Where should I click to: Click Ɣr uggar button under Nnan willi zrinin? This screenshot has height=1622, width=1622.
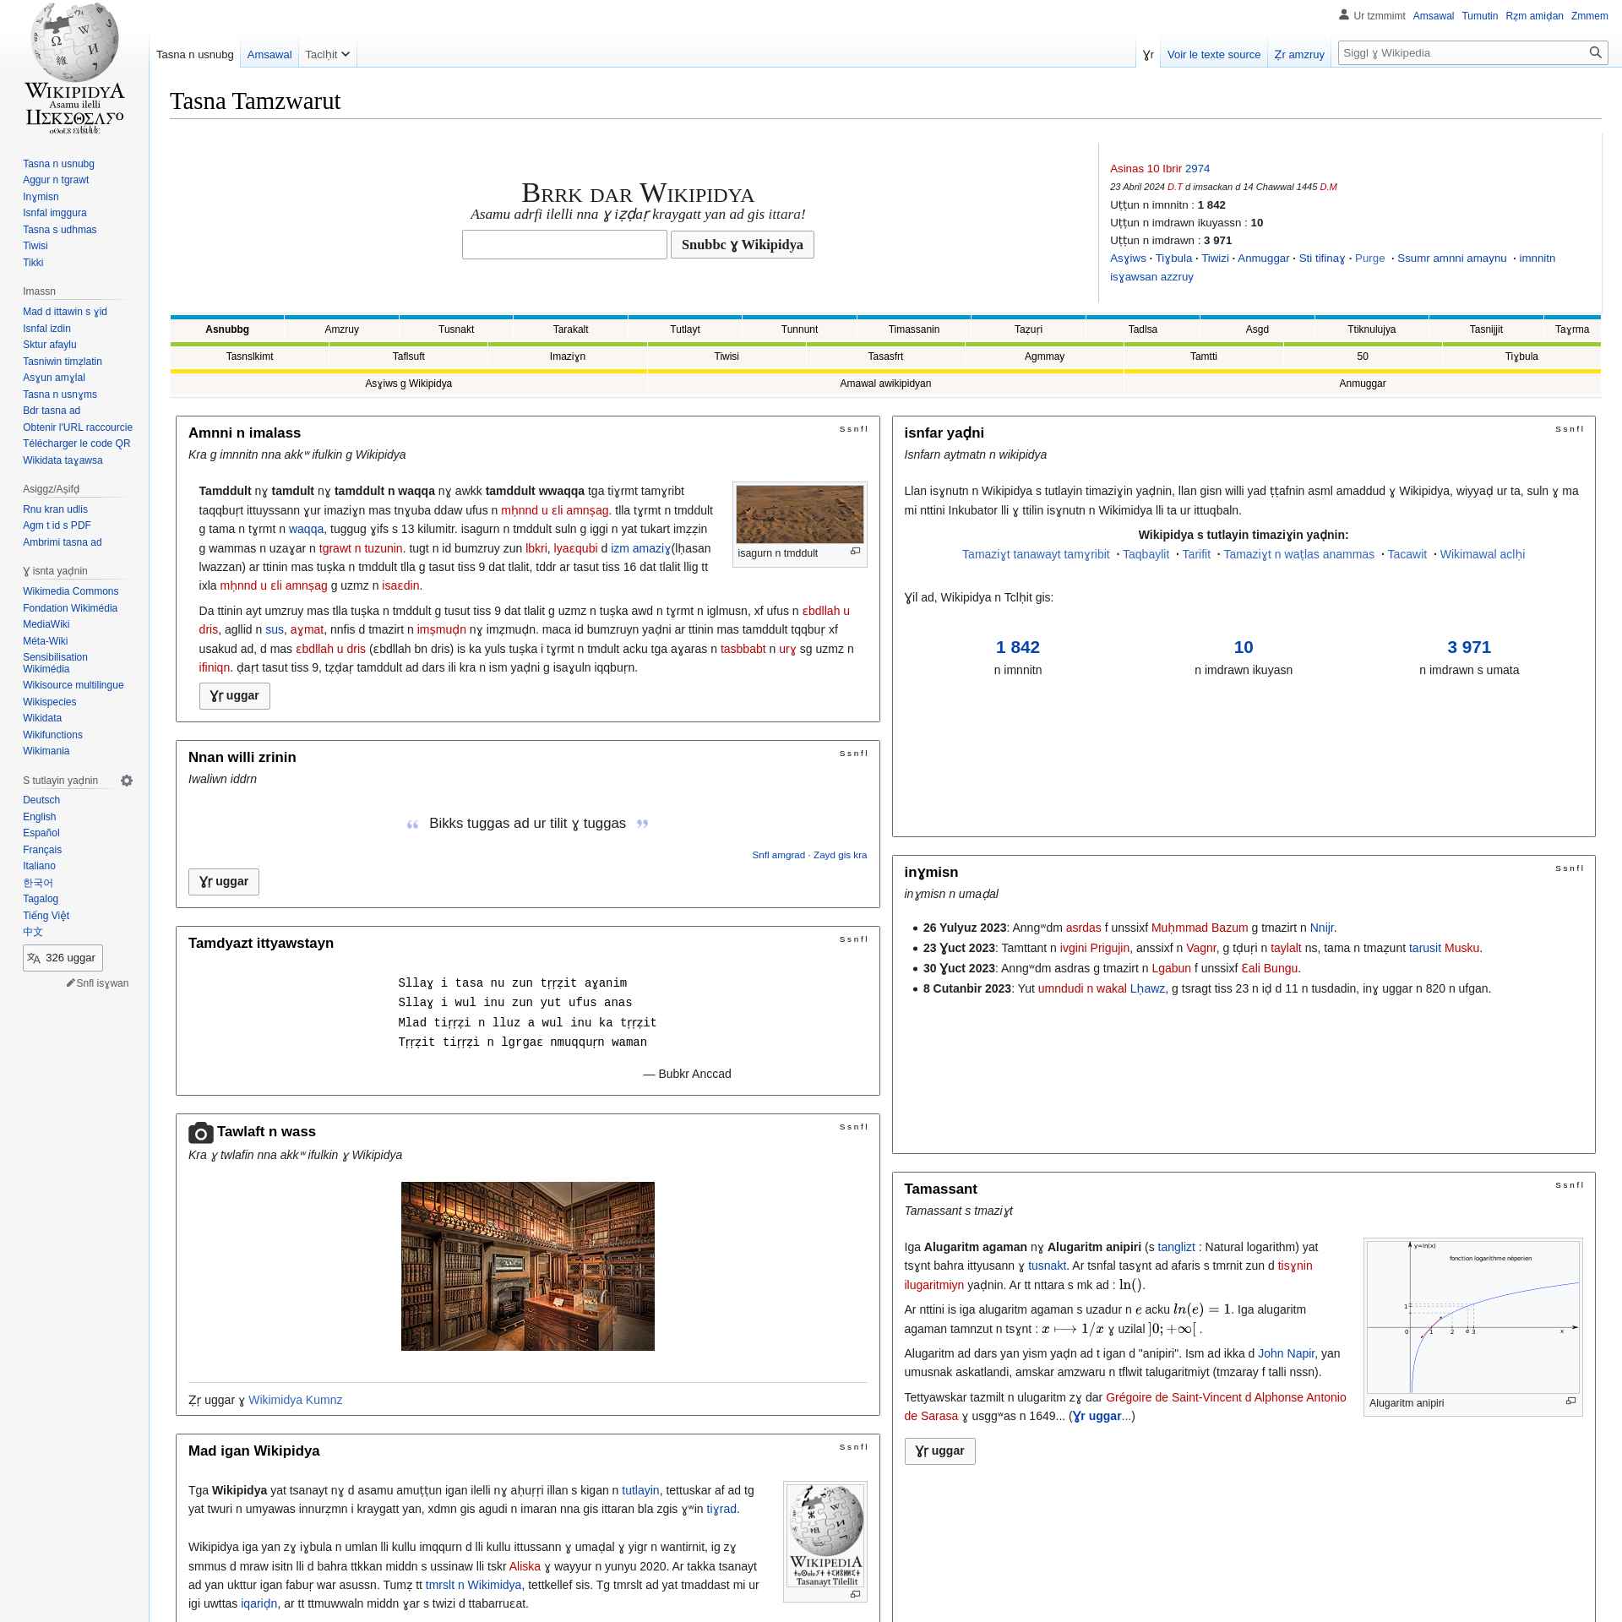pyautogui.click(x=224, y=882)
